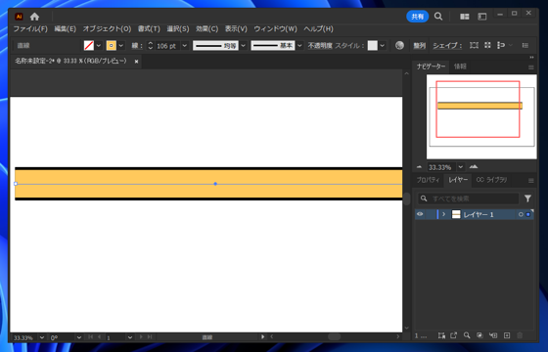Open the ウィンドウ(W) menu
The image size is (548, 352).
click(x=275, y=29)
